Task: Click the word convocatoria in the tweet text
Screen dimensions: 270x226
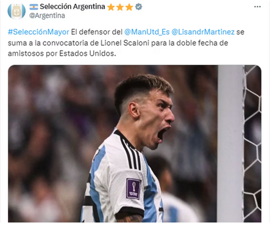Action: click(69, 43)
